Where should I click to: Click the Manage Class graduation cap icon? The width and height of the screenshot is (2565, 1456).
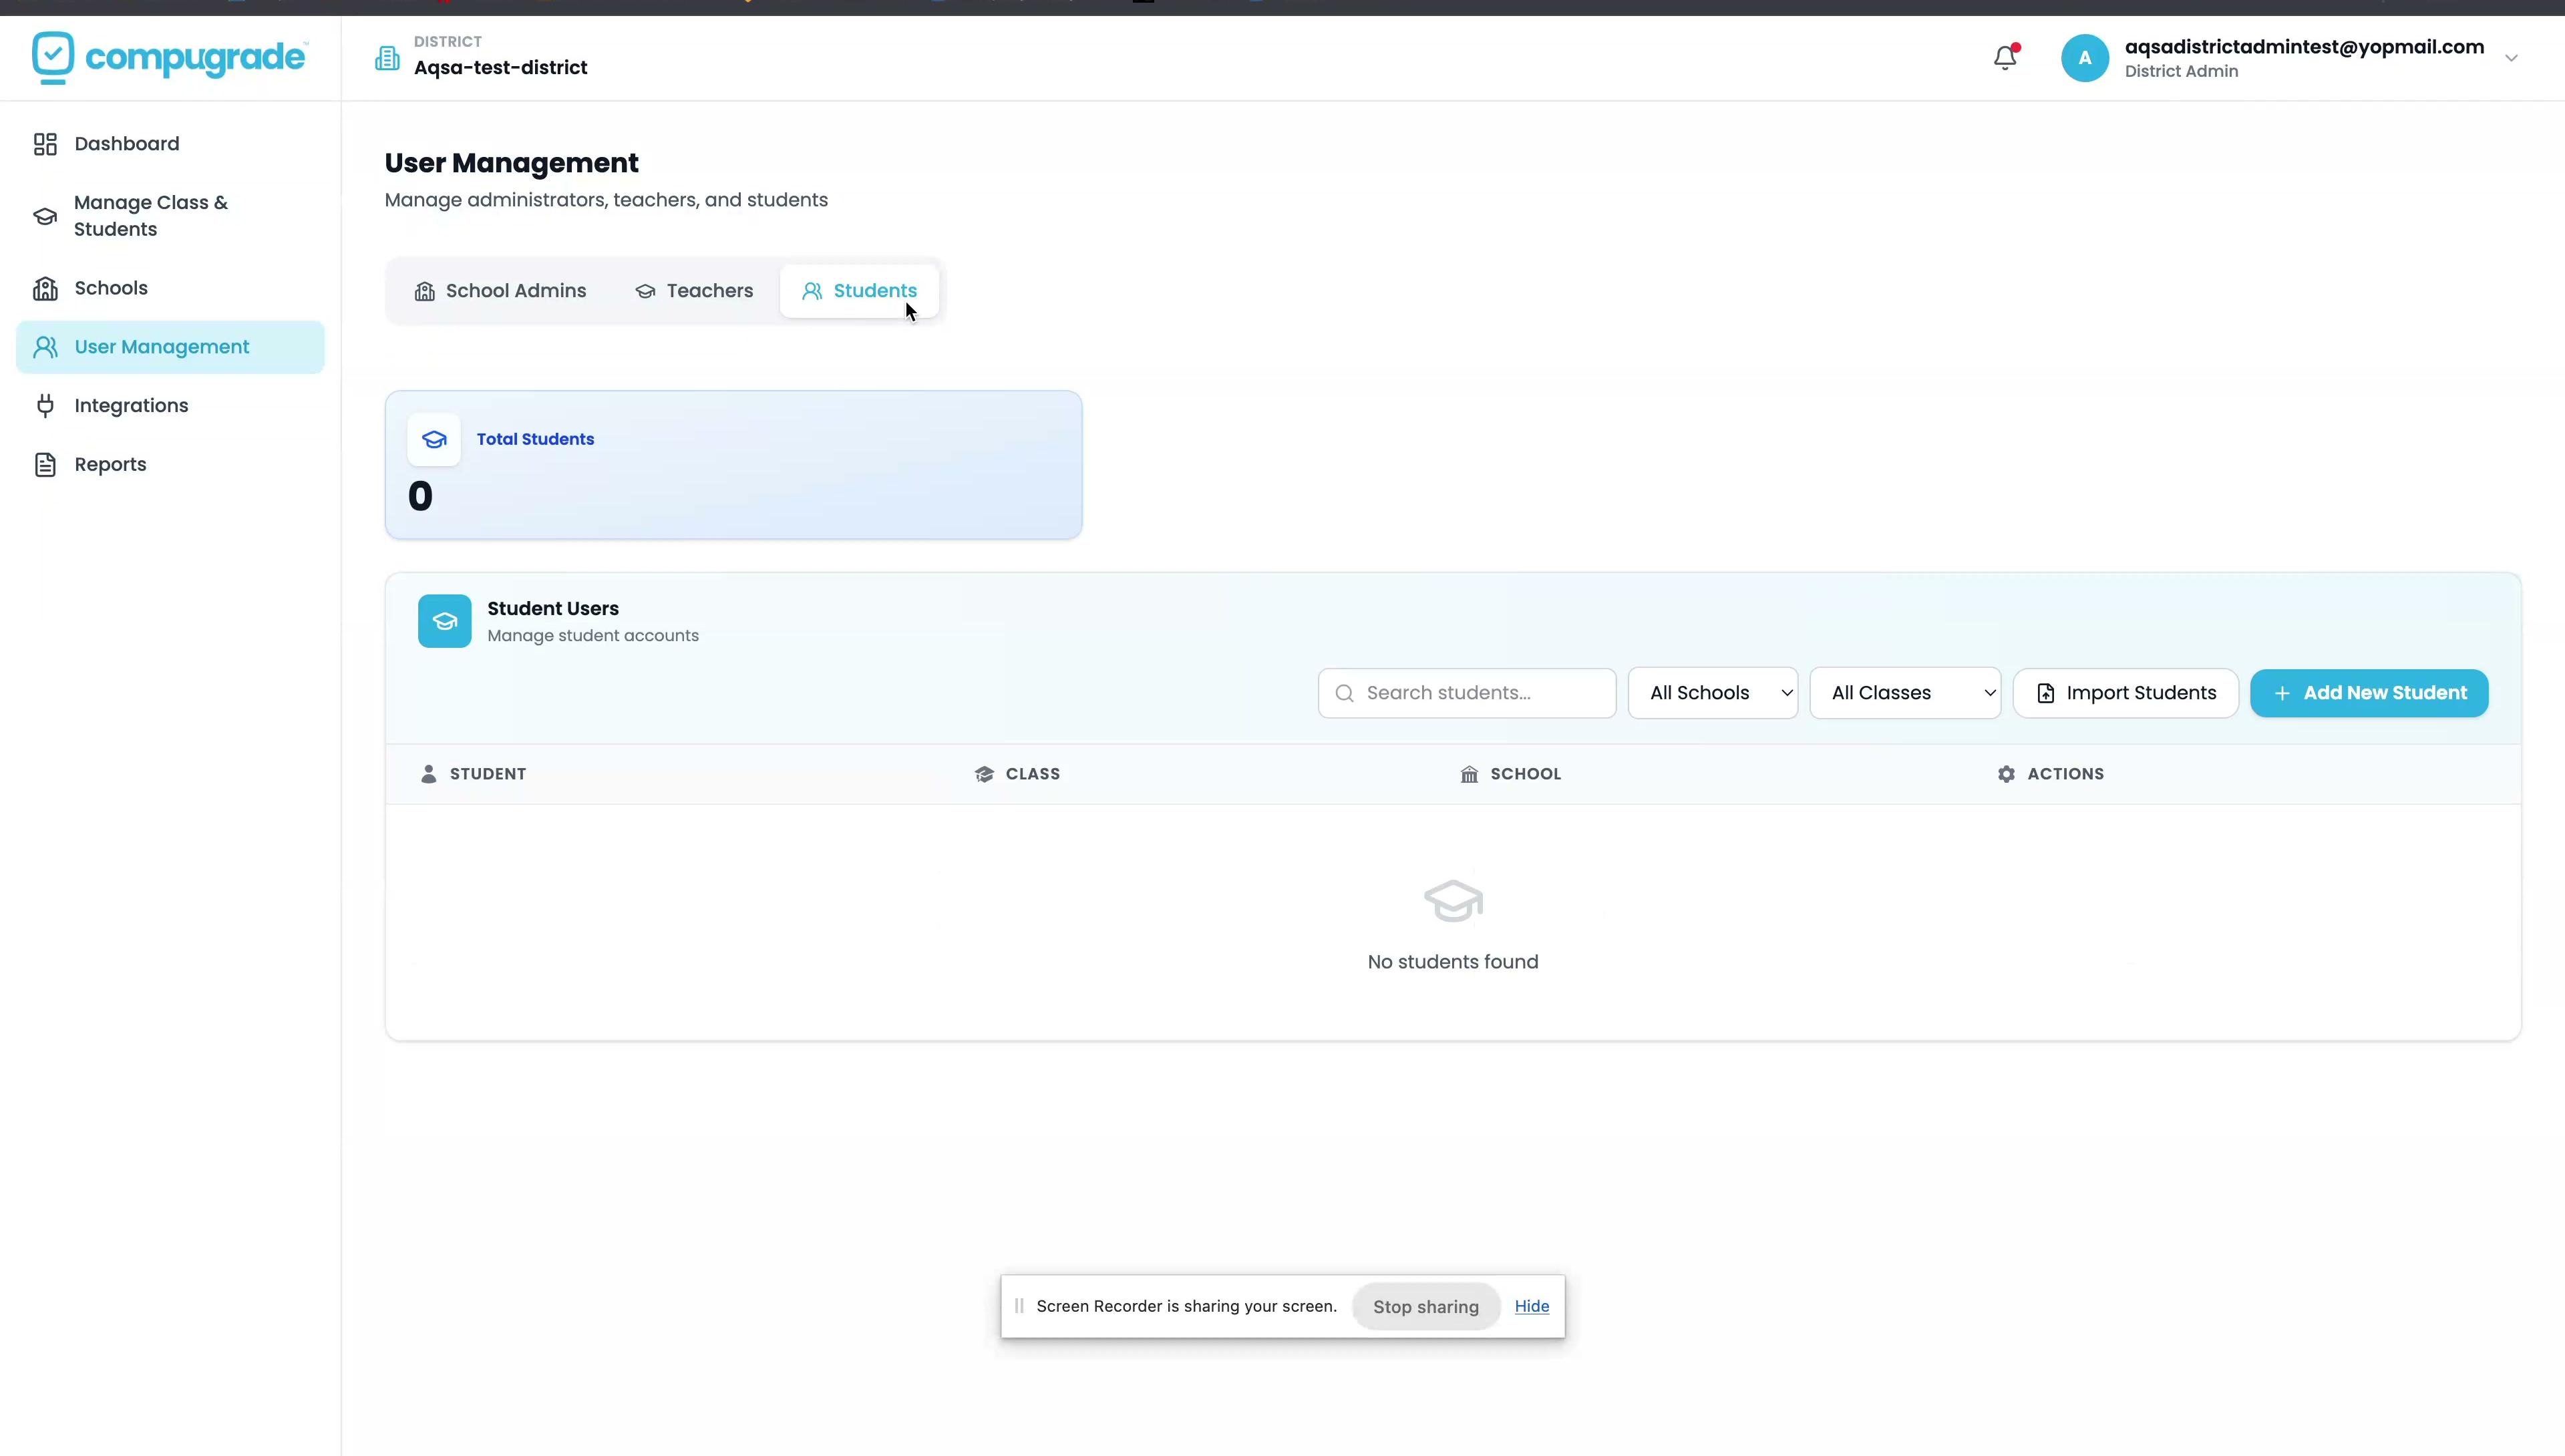(x=45, y=216)
